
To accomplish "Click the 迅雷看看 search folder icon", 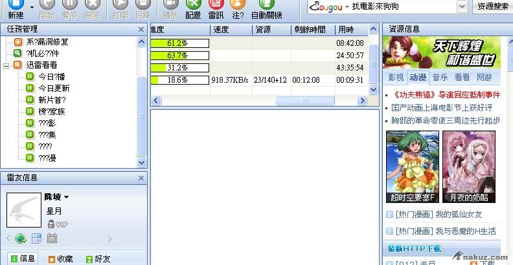I will click(x=17, y=65).
